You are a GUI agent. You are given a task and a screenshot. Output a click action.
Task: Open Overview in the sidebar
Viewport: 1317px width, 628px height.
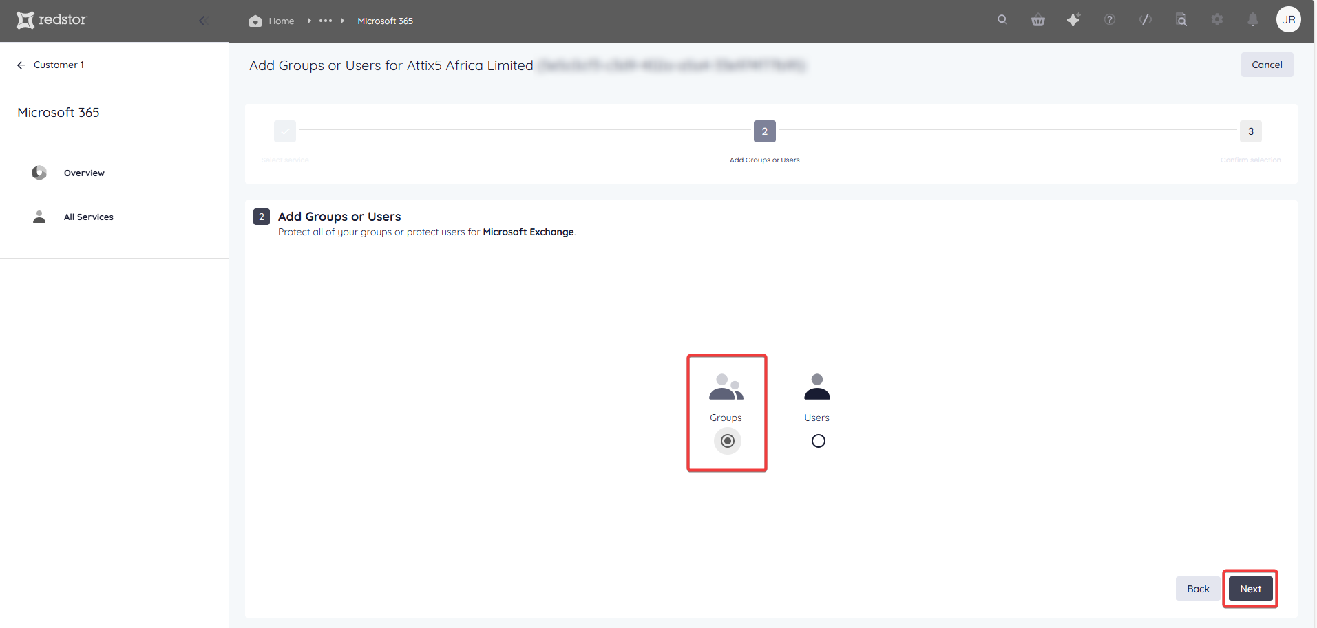(84, 173)
